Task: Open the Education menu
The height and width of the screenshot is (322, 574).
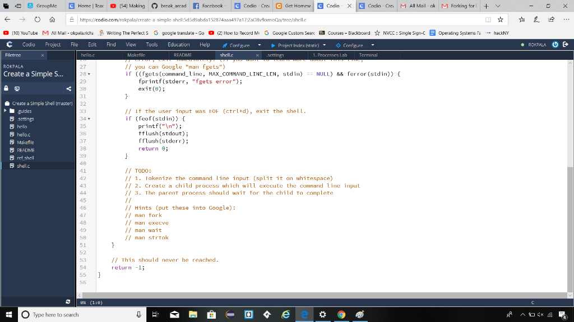Action: (179, 45)
